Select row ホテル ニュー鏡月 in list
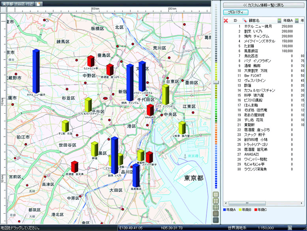The width and height of the screenshot is (307, 231). (x=264, y=26)
